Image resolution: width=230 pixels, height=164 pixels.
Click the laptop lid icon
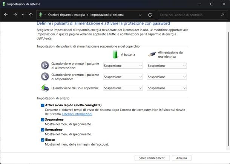[45, 88]
